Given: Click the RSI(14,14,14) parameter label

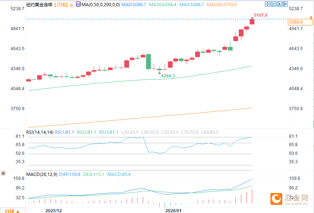Looking at the screenshot, I should [x=40, y=132].
